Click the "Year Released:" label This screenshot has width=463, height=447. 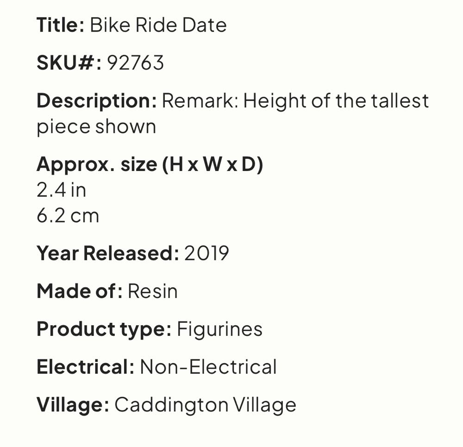point(107,253)
